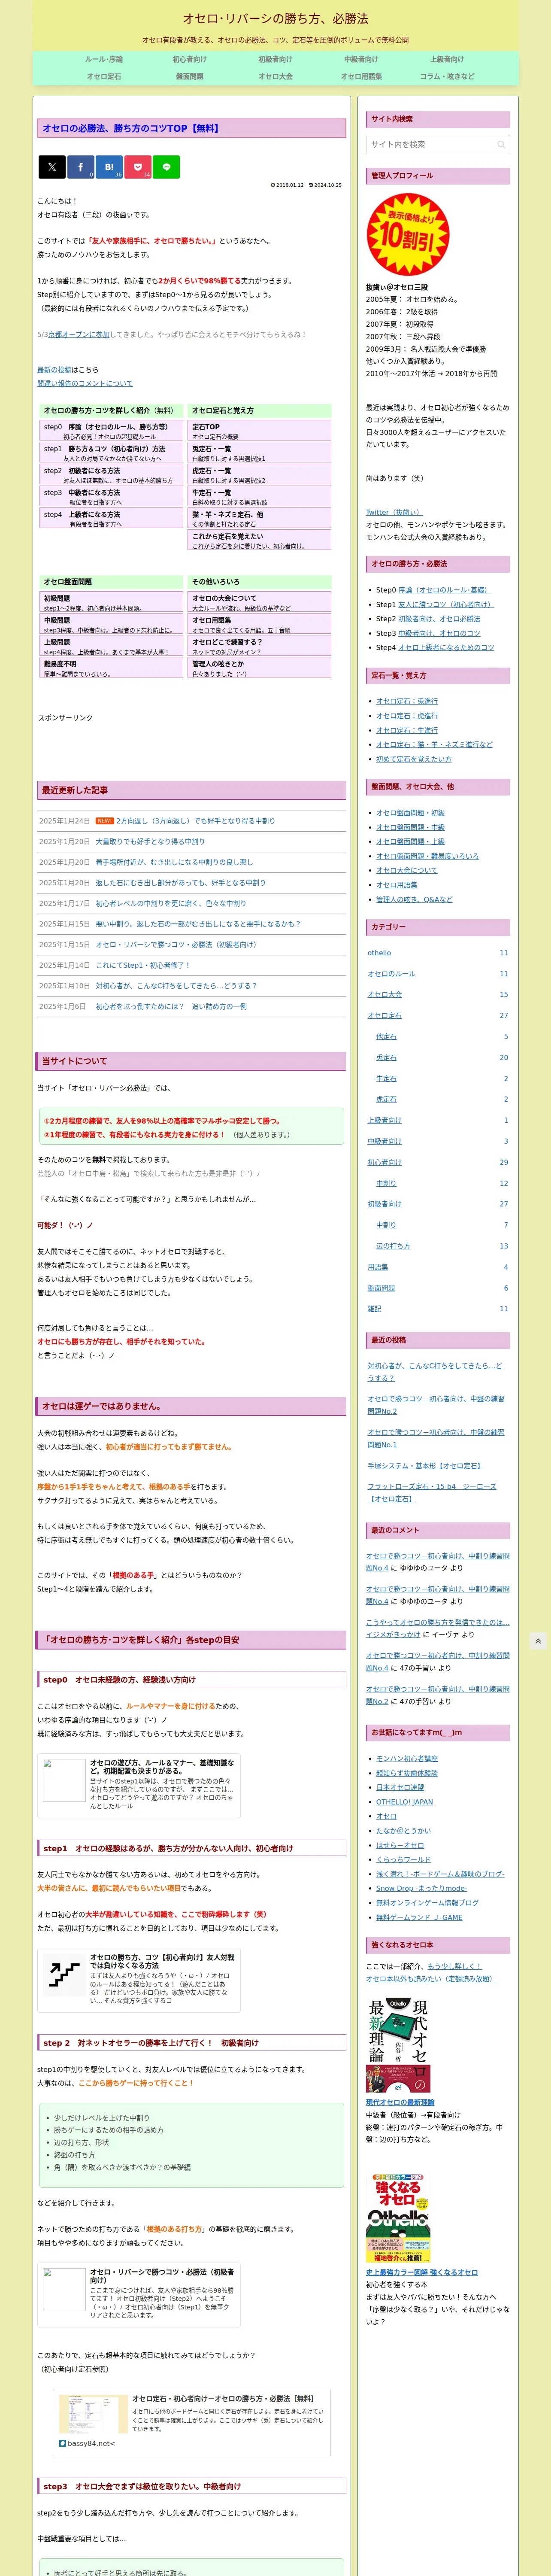The width and height of the screenshot is (551, 2576).
Task: Open the 虎定石・一覧 box
Action: [259, 475]
